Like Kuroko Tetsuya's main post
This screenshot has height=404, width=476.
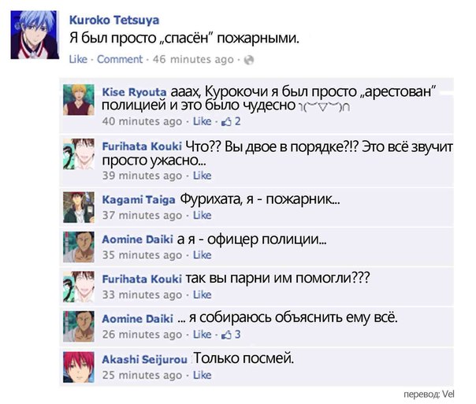pyautogui.click(x=78, y=59)
